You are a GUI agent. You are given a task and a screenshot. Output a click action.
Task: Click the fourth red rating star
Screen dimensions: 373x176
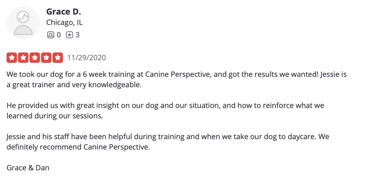46,58
